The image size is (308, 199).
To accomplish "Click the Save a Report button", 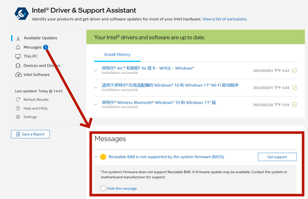I will pyautogui.click(x=30, y=134).
